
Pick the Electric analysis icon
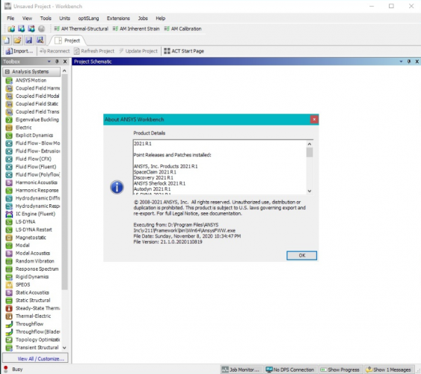click(9, 127)
